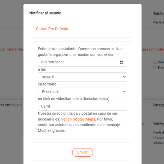Open the calendar picker icon in date field
164x164 pixels.
[x=121, y=62]
